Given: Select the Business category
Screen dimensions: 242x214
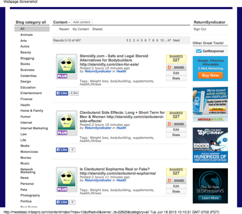Looking at the screenshot, I should click(x=28, y=70).
